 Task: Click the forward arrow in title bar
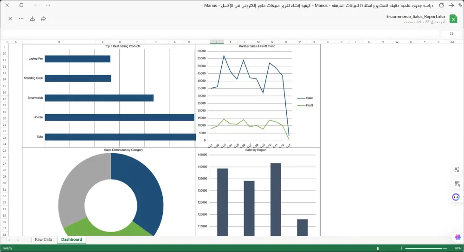tap(451, 5)
